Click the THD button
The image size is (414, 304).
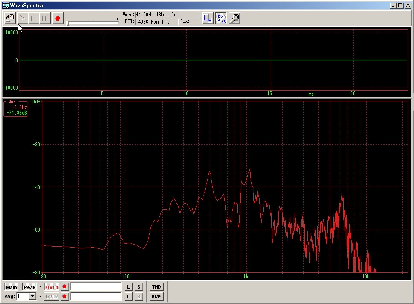[x=156, y=287]
